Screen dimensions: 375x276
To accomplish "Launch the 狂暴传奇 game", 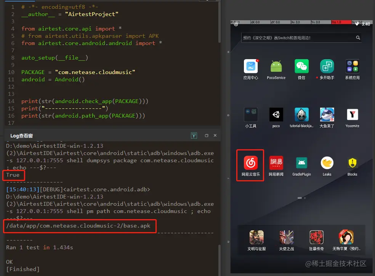I will [316, 237].
